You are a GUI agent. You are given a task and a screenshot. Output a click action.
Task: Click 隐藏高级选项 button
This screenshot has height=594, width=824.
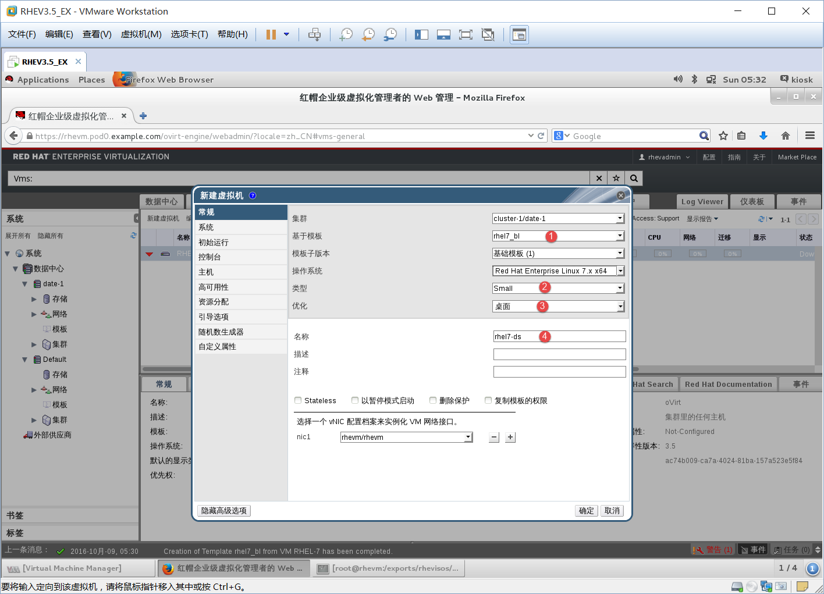pos(224,511)
